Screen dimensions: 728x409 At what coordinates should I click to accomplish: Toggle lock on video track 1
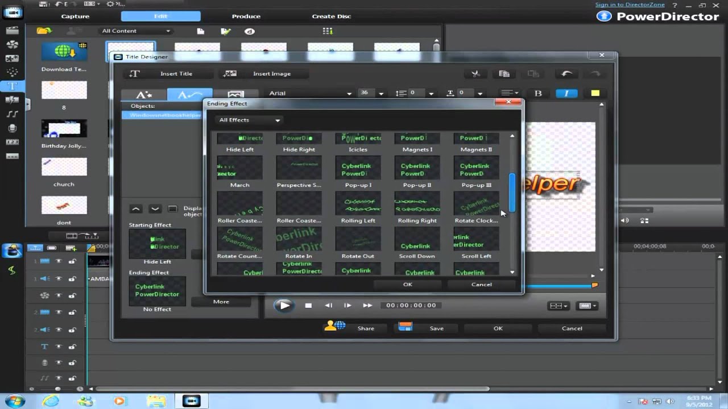point(72,261)
